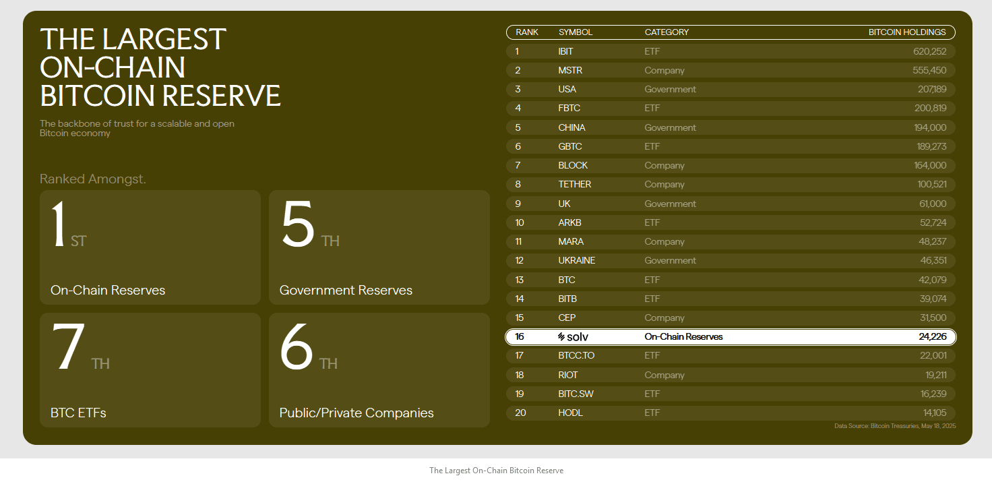The image size is (992, 482).
Task: Click the 42,079 holdings value
Action: pyautogui.click(x=933, y=280)
